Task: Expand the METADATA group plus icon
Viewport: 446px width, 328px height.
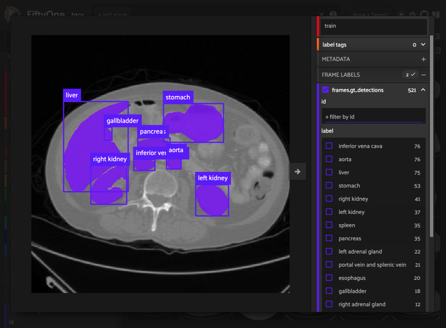Action: tap(423, 59)
